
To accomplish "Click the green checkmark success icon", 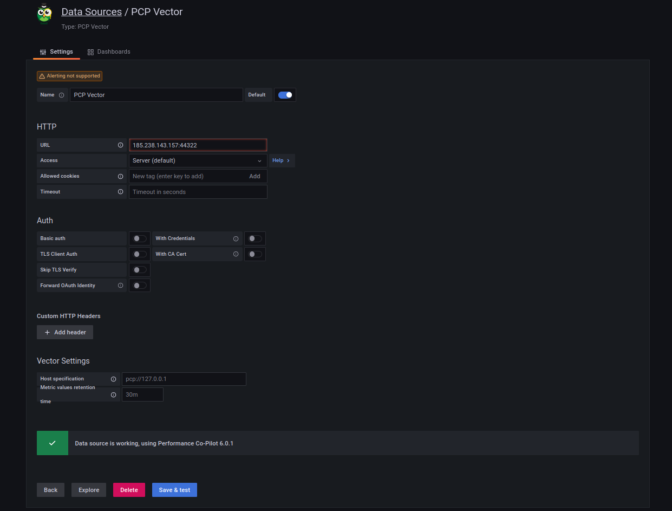I will (x=53, y=443).
